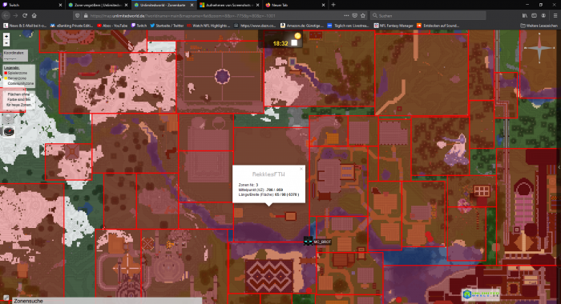The width and height of the screenshot is (561, 304).
Task: Open the Firefox hamburger menu
Action: (x=555, y=16)
